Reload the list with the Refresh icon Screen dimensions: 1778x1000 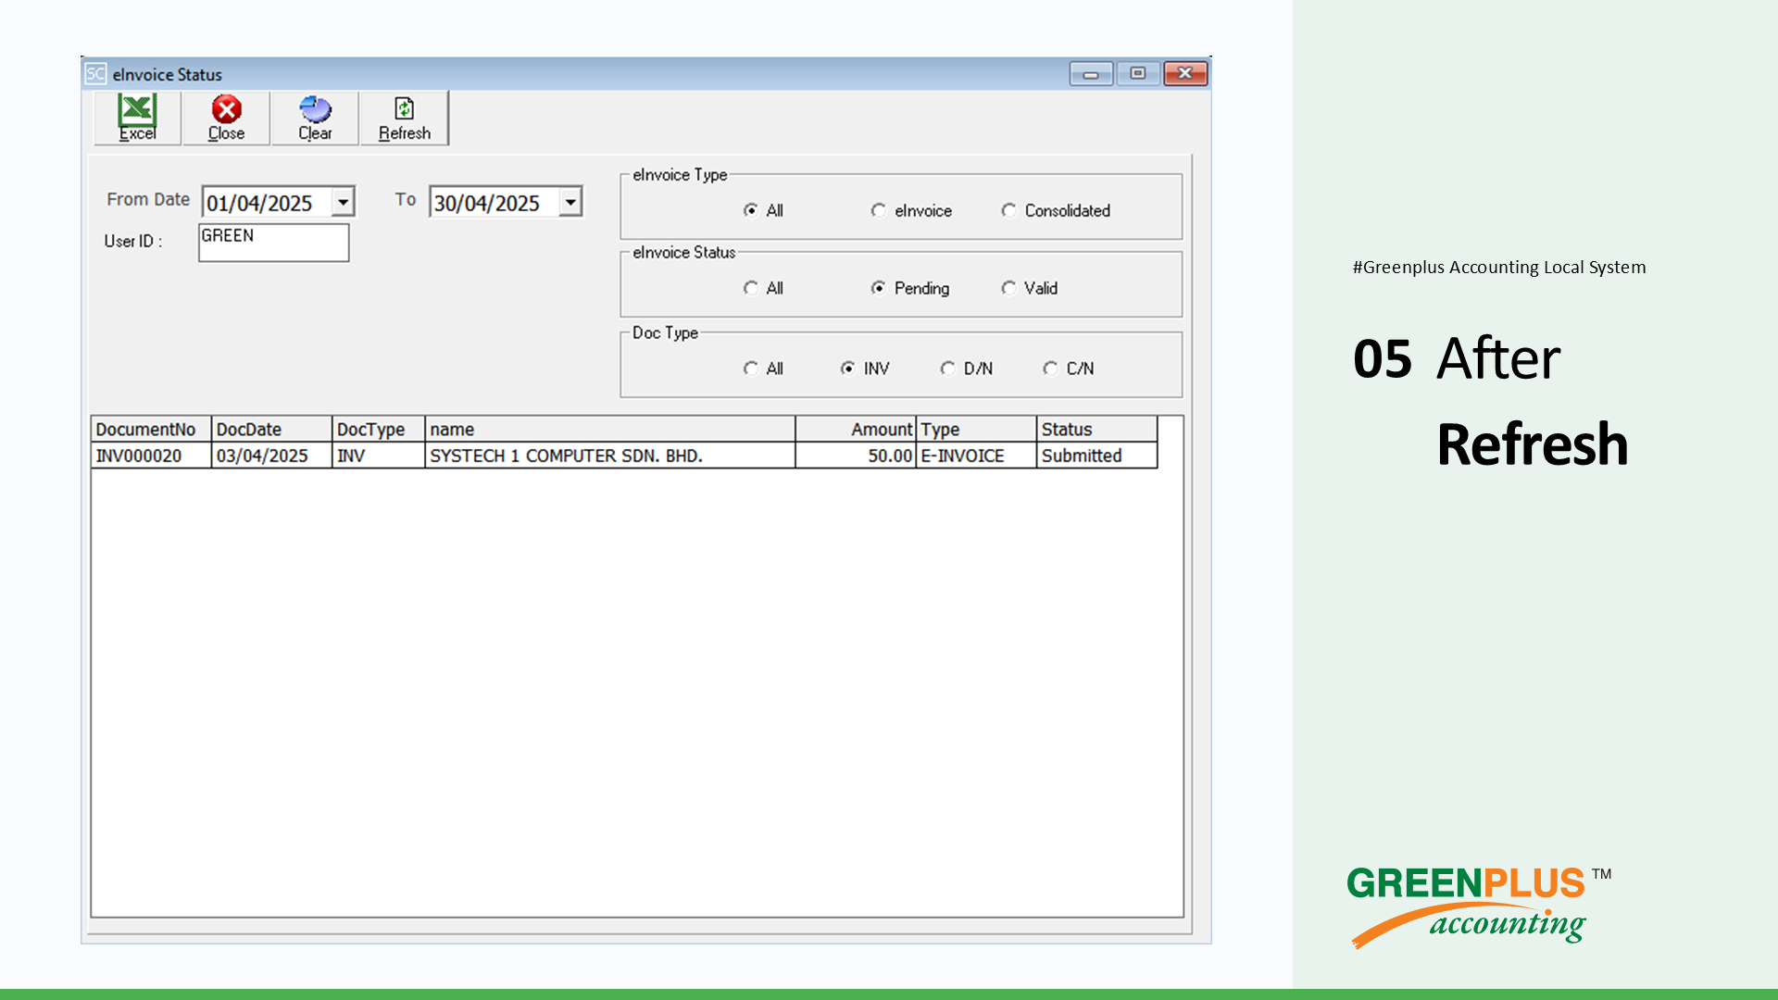[405, 118]
